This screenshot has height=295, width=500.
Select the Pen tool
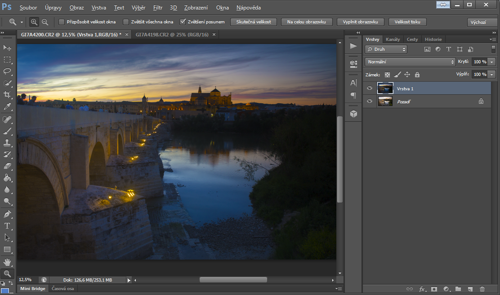(x=7, y=214)
